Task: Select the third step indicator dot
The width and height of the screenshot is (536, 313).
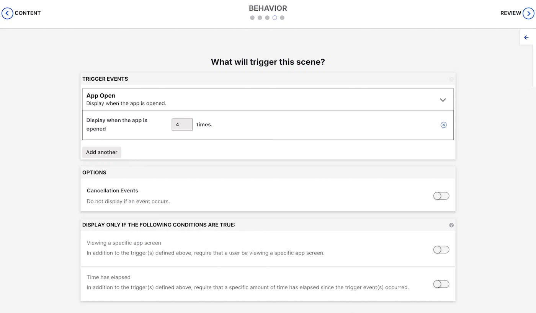Action: pos(267,18)
